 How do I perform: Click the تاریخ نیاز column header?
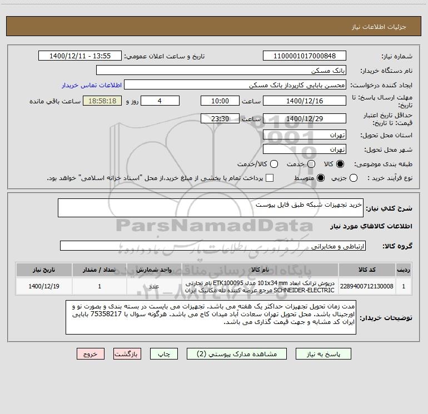[44, 270]
